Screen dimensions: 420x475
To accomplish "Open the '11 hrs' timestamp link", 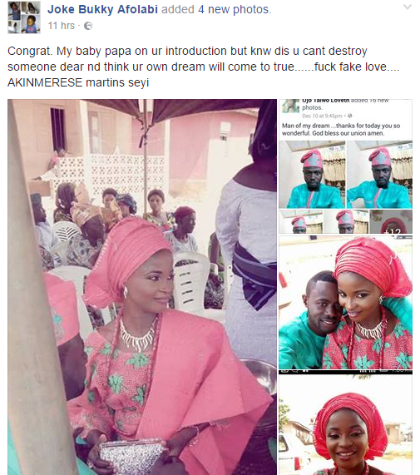I will 62,26.
